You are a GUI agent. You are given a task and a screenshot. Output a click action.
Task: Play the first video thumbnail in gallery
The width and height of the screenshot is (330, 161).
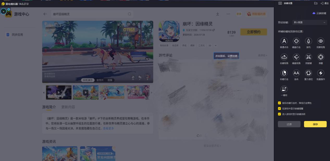pyautogui.click(x=59, y=92)
